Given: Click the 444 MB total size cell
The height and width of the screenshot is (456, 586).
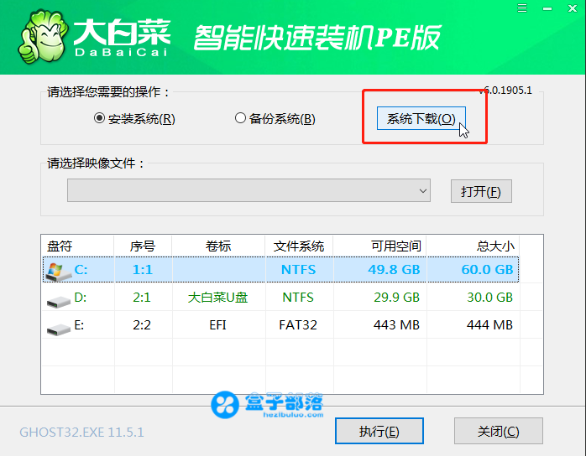Looking at the screenshot, I should tap(489, 325).
